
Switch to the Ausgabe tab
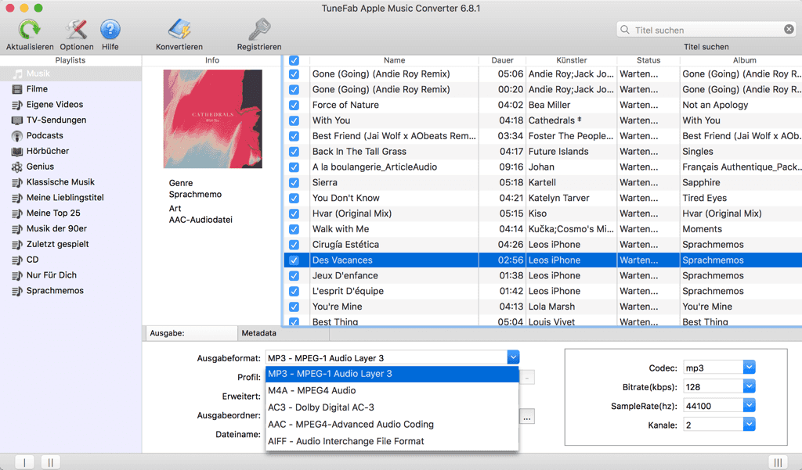pos(191,333)
